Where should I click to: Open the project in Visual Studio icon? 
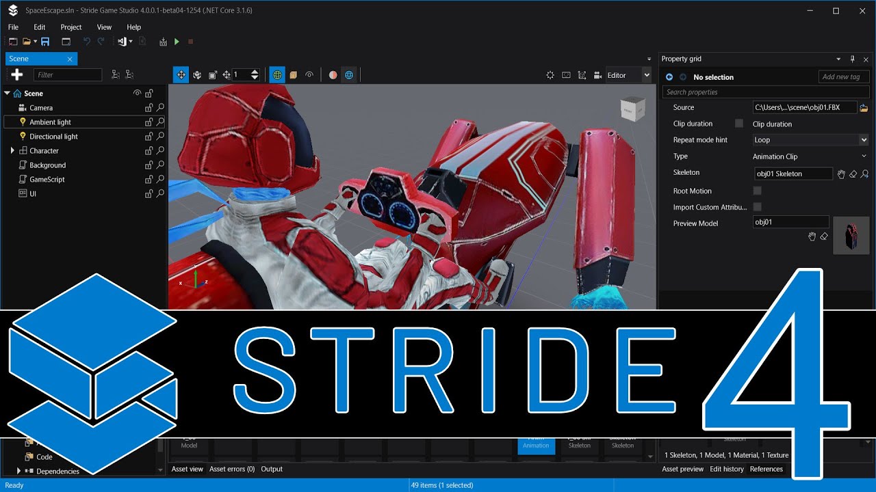[122, 42]
